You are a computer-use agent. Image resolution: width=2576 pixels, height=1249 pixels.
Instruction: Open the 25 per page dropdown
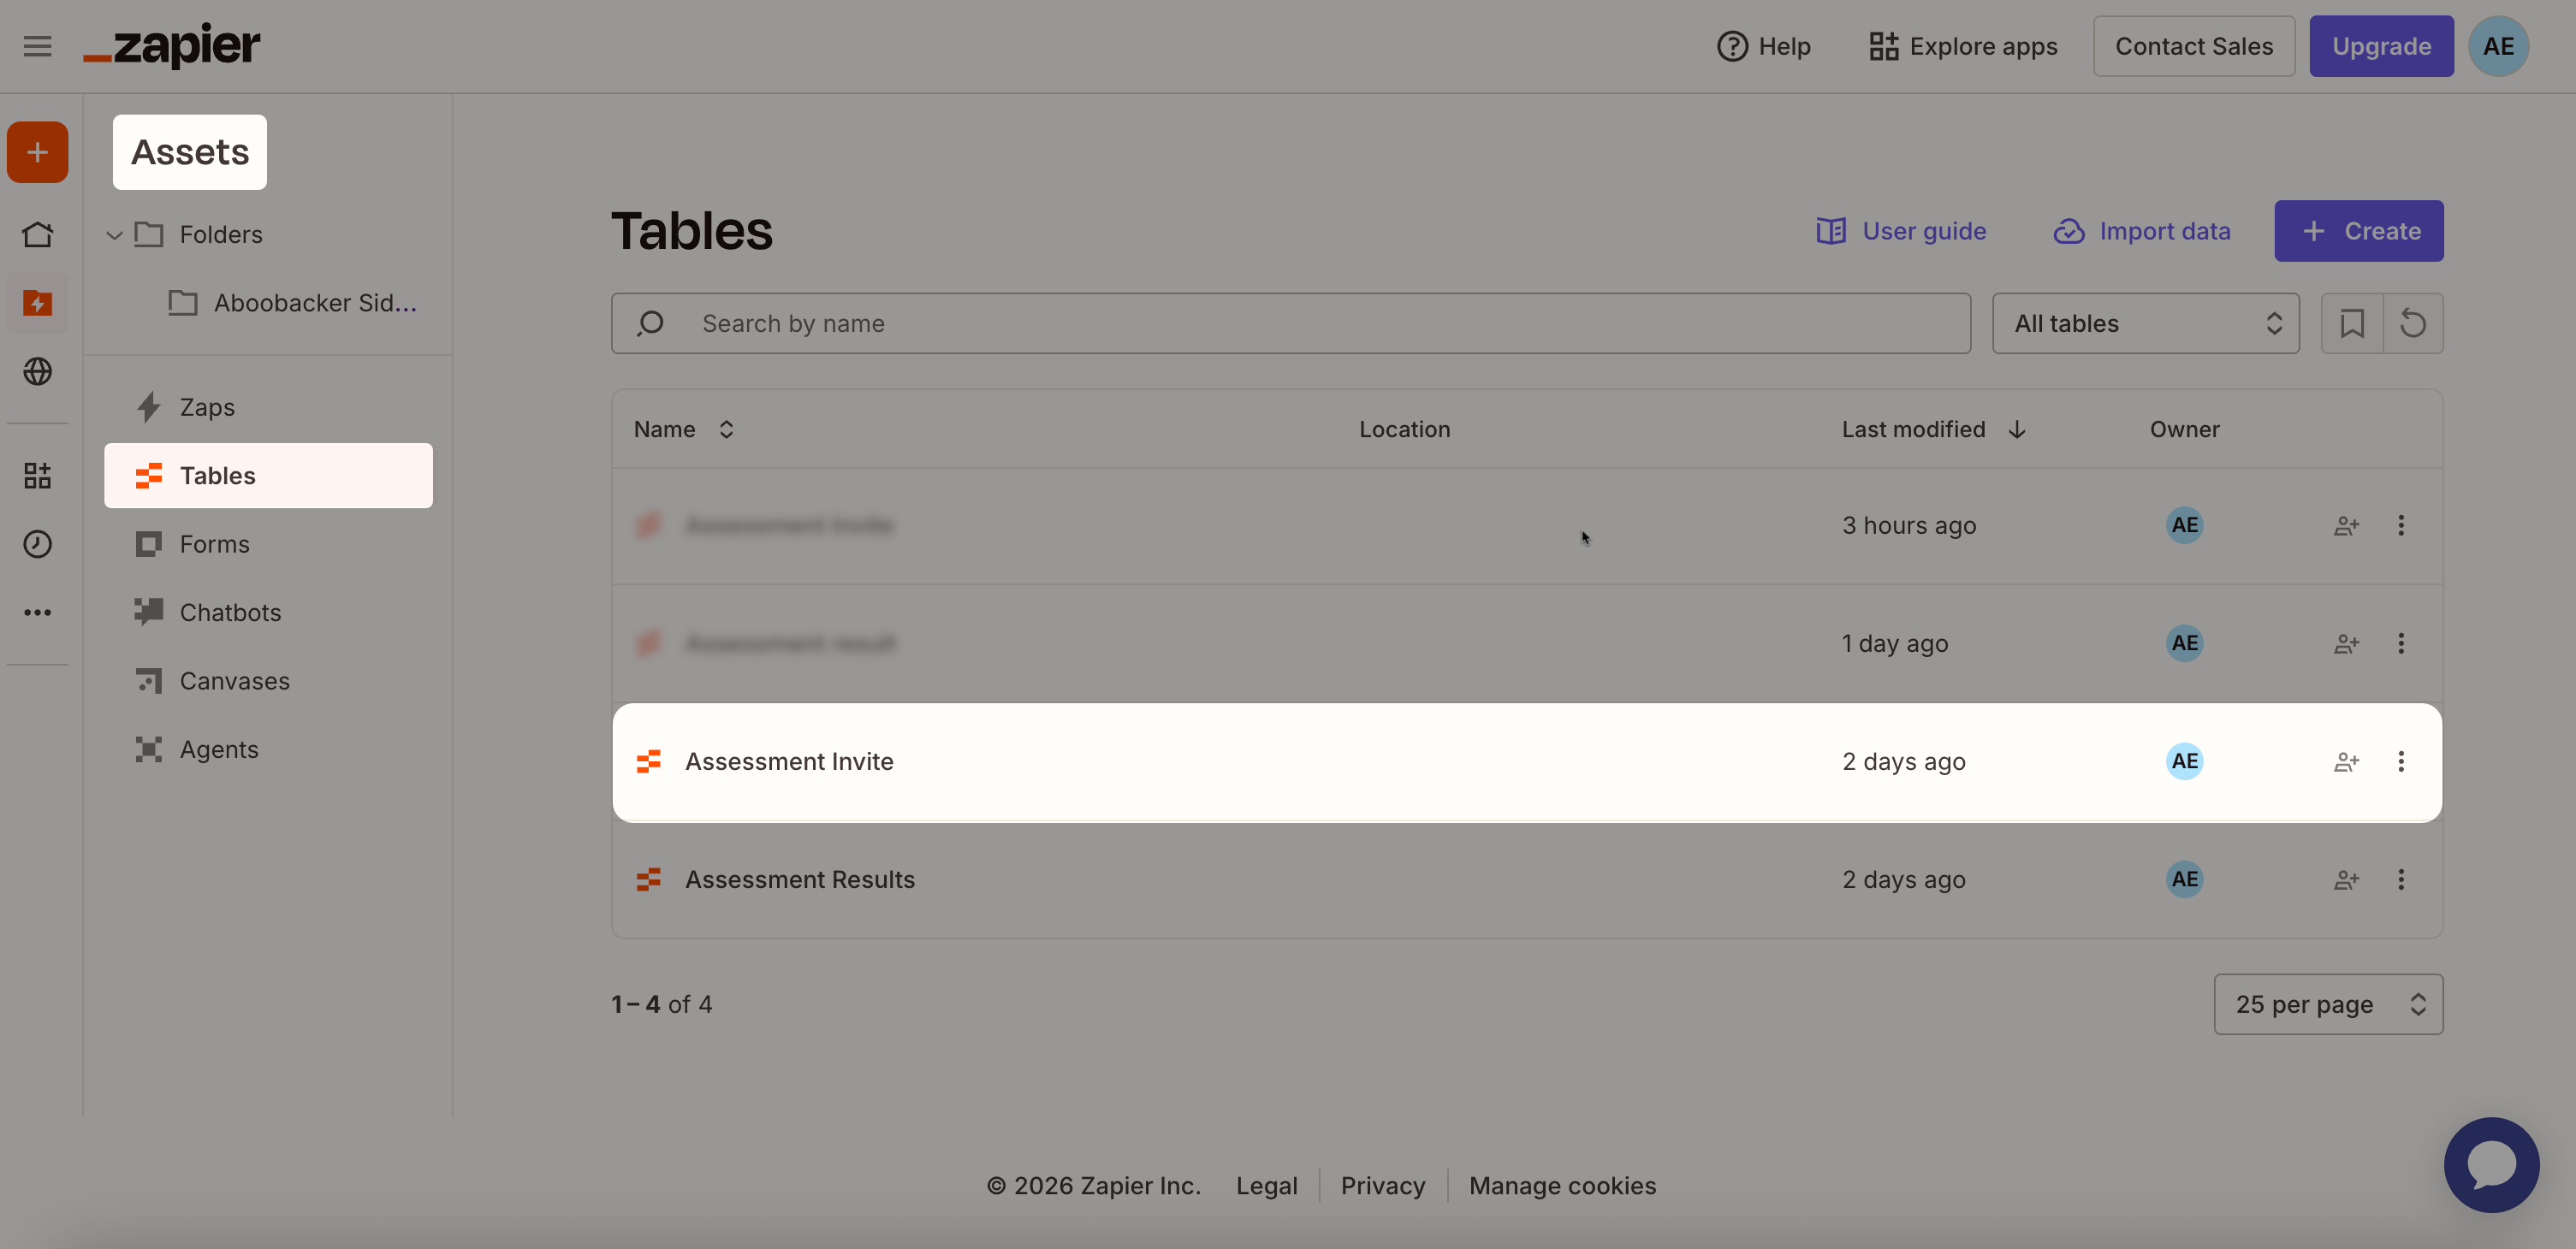point(2327,1004)
